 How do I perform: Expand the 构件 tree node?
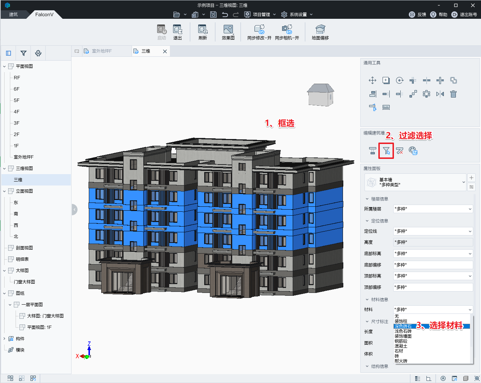(4, 339)
